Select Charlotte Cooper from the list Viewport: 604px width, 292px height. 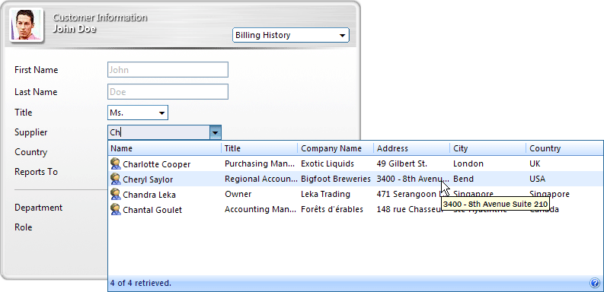tap(156, 164)
